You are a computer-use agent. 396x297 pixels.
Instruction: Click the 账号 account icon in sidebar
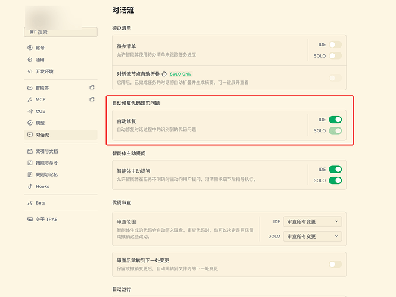pyautogui.click(x=30, y=48)
